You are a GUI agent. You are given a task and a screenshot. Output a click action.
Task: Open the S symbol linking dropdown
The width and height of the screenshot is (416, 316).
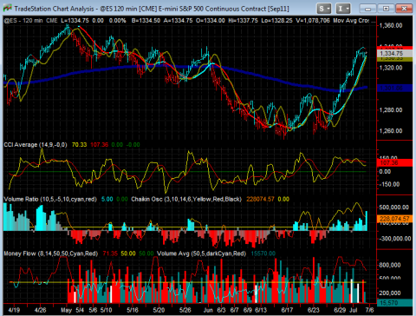coord(323,9)
